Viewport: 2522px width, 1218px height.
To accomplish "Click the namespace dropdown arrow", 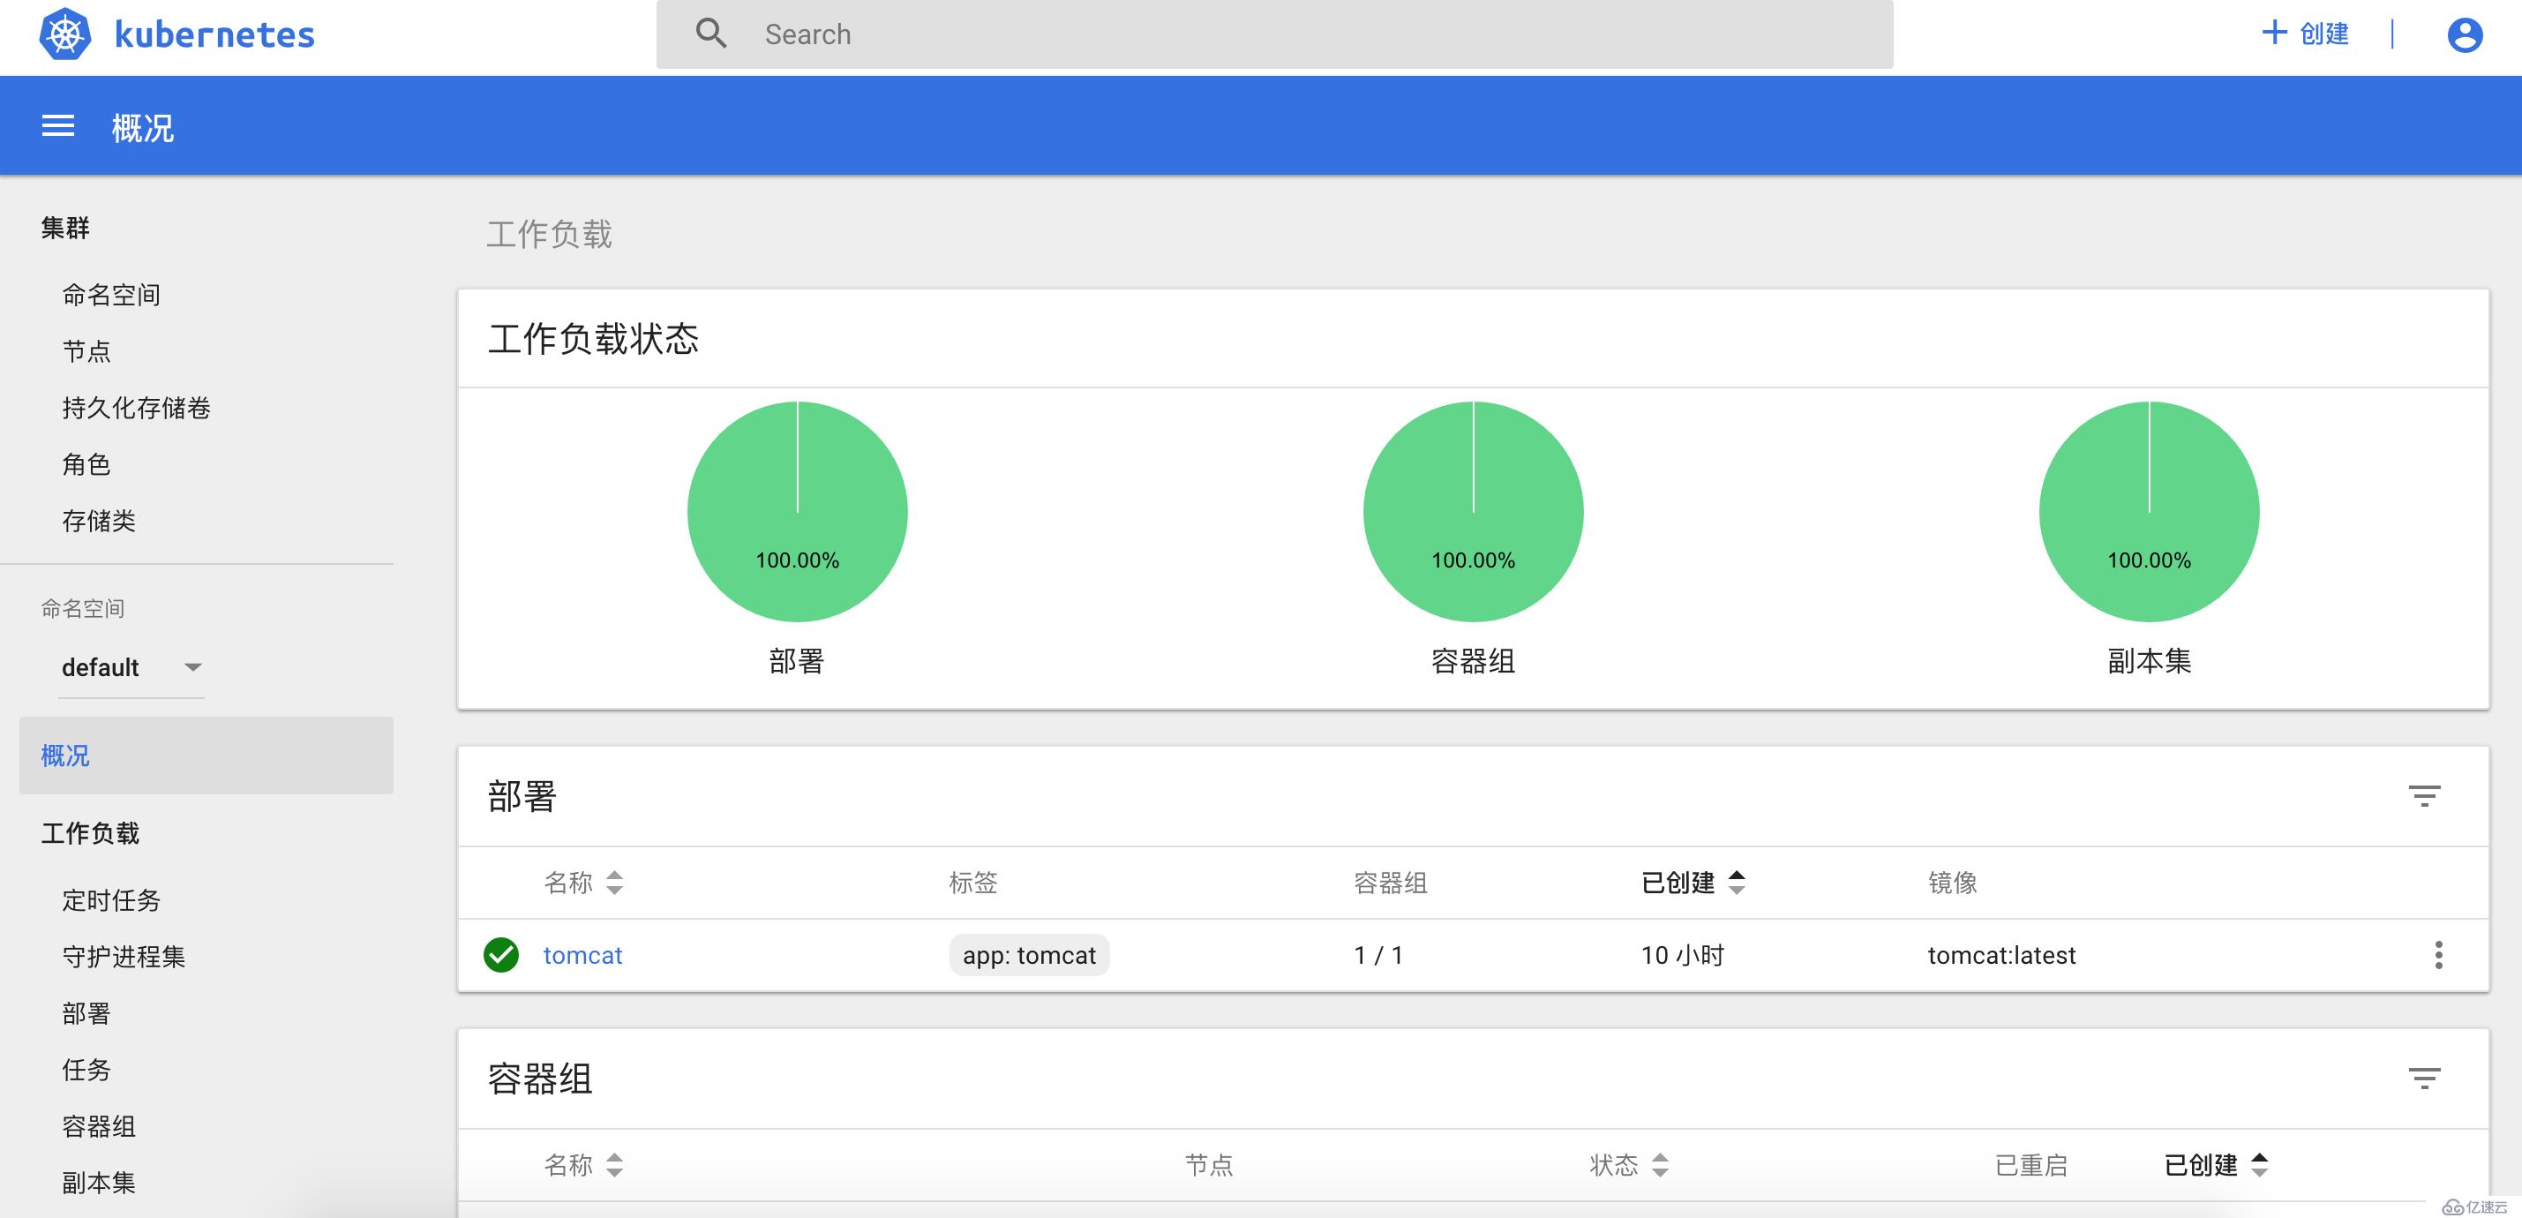I will pyautogui.click(x=193, y=668).
